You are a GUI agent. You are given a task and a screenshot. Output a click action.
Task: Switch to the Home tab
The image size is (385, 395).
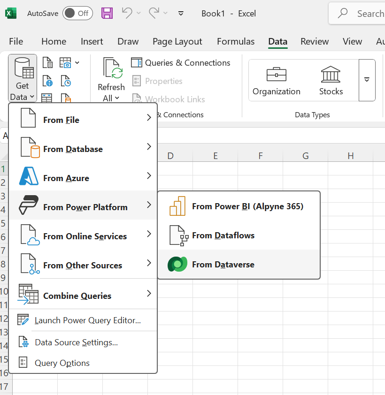point(54,41)
